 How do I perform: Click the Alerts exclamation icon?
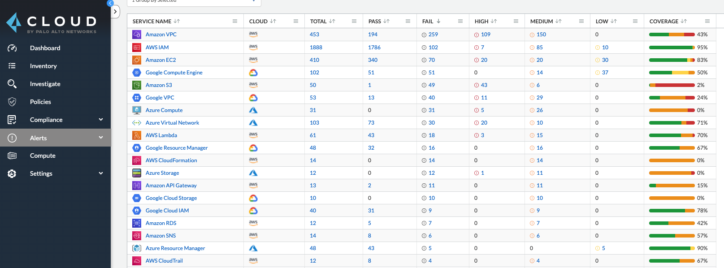12,138
